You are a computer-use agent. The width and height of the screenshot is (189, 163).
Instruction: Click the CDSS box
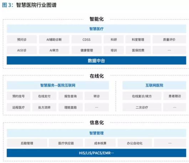(x=86, y=39)
